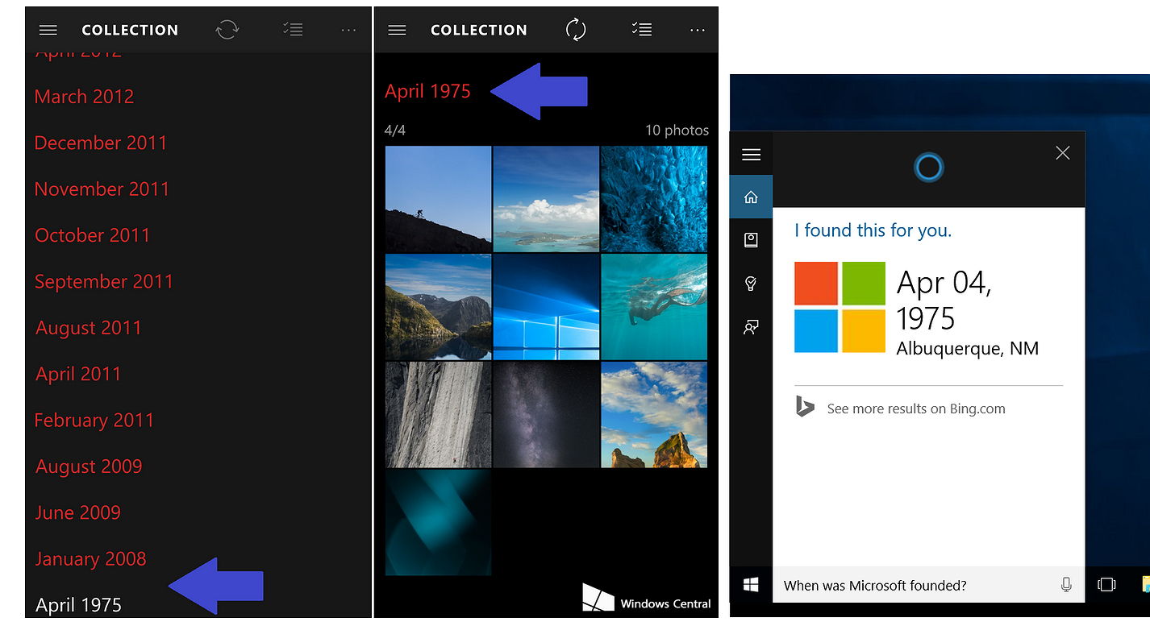Viewport: 1150px width, 626px height.
Task: Click 'Albuquerque, NM' in the Cortana result
Action: point(968,349)
